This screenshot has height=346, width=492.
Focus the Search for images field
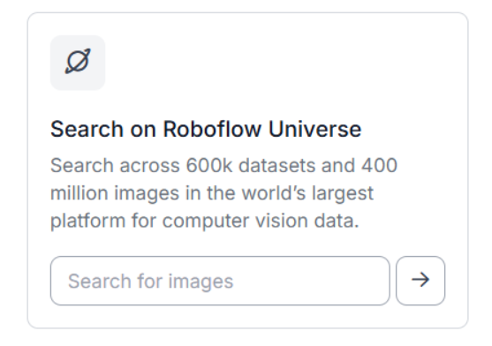[220, 281]
